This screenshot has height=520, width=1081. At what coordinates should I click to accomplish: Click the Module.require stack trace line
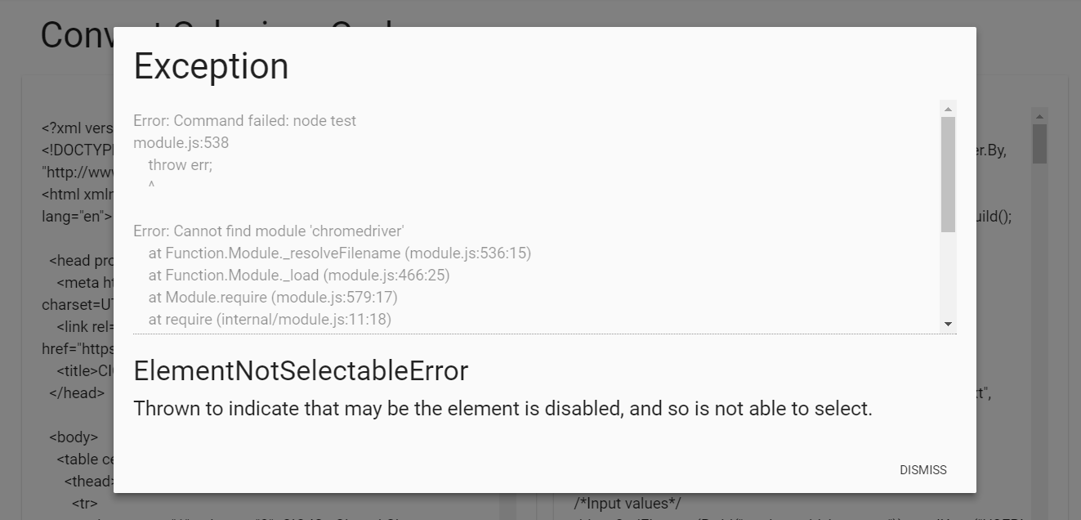point(273,297)
